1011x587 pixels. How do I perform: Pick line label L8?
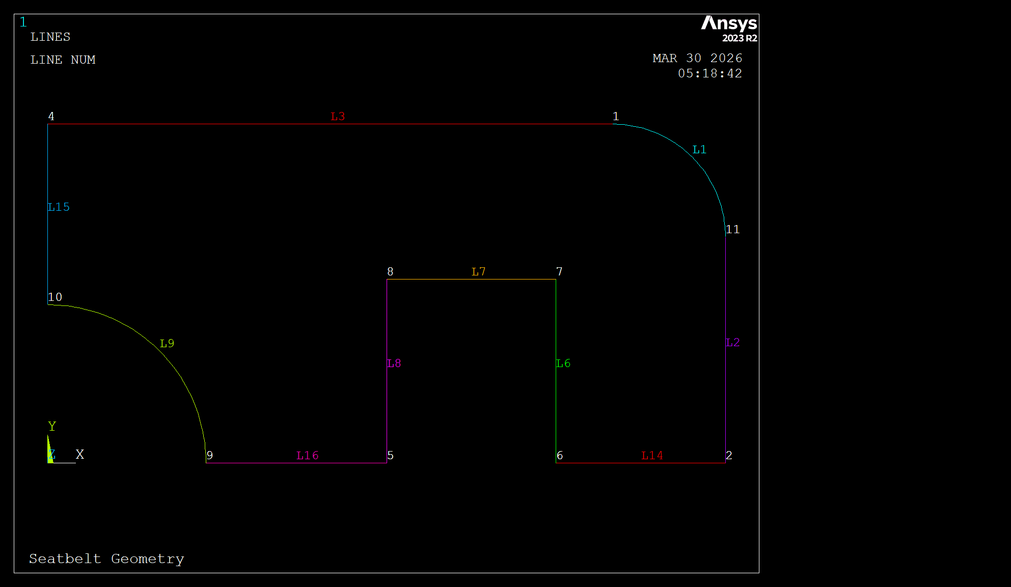(394, 364)
